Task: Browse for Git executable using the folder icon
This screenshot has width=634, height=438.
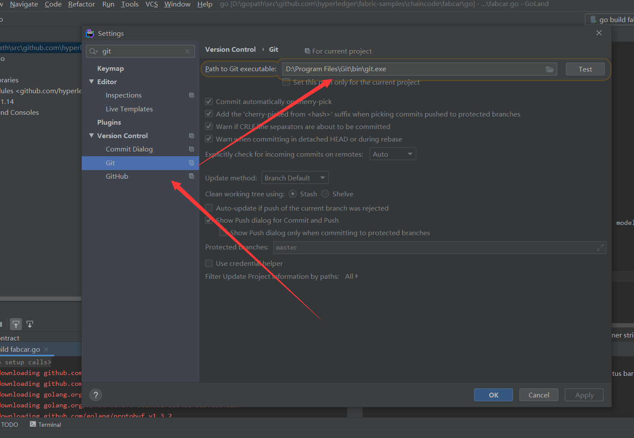Action: pyautogui.click(x=550, y=69)
